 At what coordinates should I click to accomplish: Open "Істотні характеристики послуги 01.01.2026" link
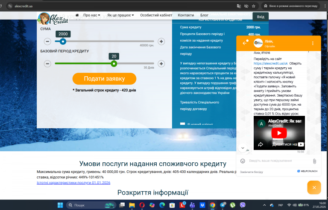click(x=73, y=182)
